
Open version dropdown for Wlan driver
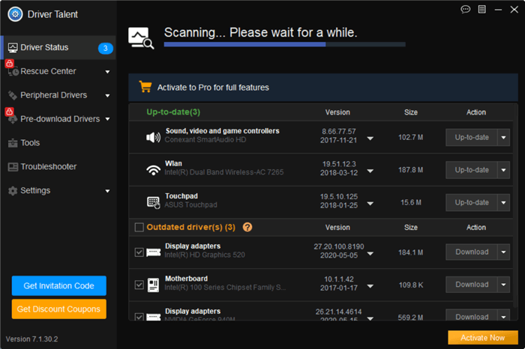pos(370,171)
